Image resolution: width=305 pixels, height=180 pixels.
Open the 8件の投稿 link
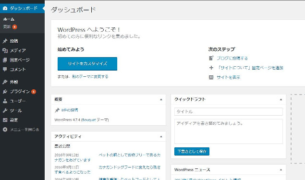70,110
